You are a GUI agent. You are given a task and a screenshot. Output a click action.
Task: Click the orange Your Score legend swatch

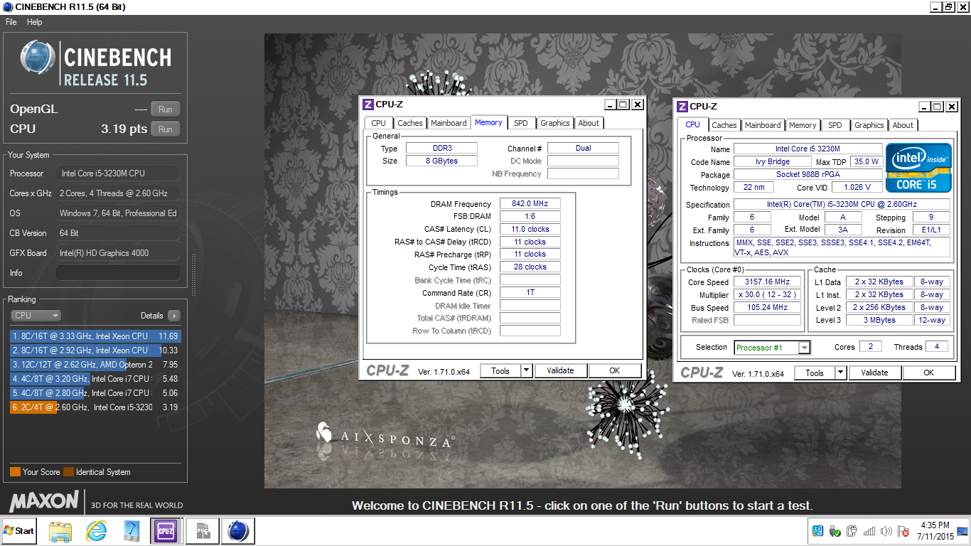15,472
